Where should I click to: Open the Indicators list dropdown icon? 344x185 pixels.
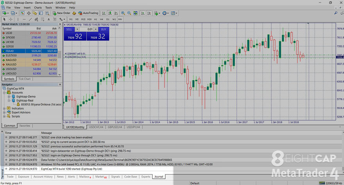[157, 13]
